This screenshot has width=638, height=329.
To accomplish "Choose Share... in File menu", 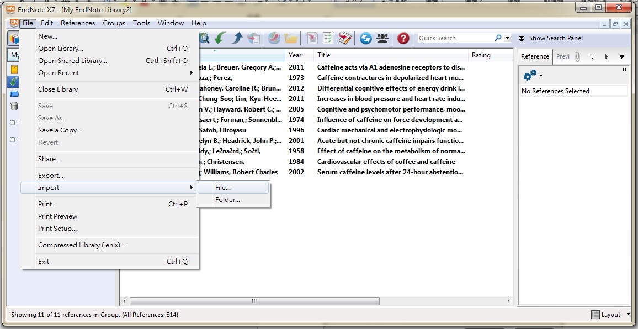I will coord(110,159).
